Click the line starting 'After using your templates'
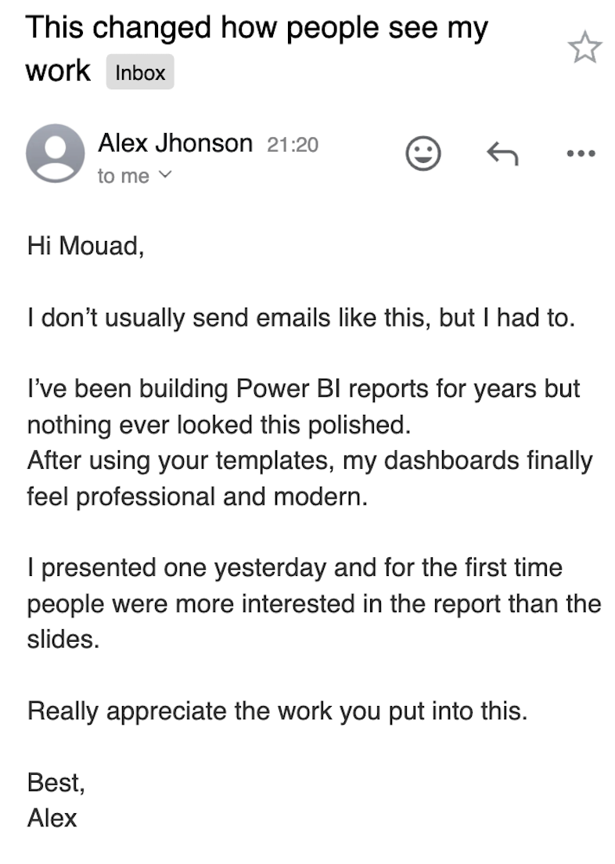This screenshot has width=615, height=864. click(x=310, y=461)
